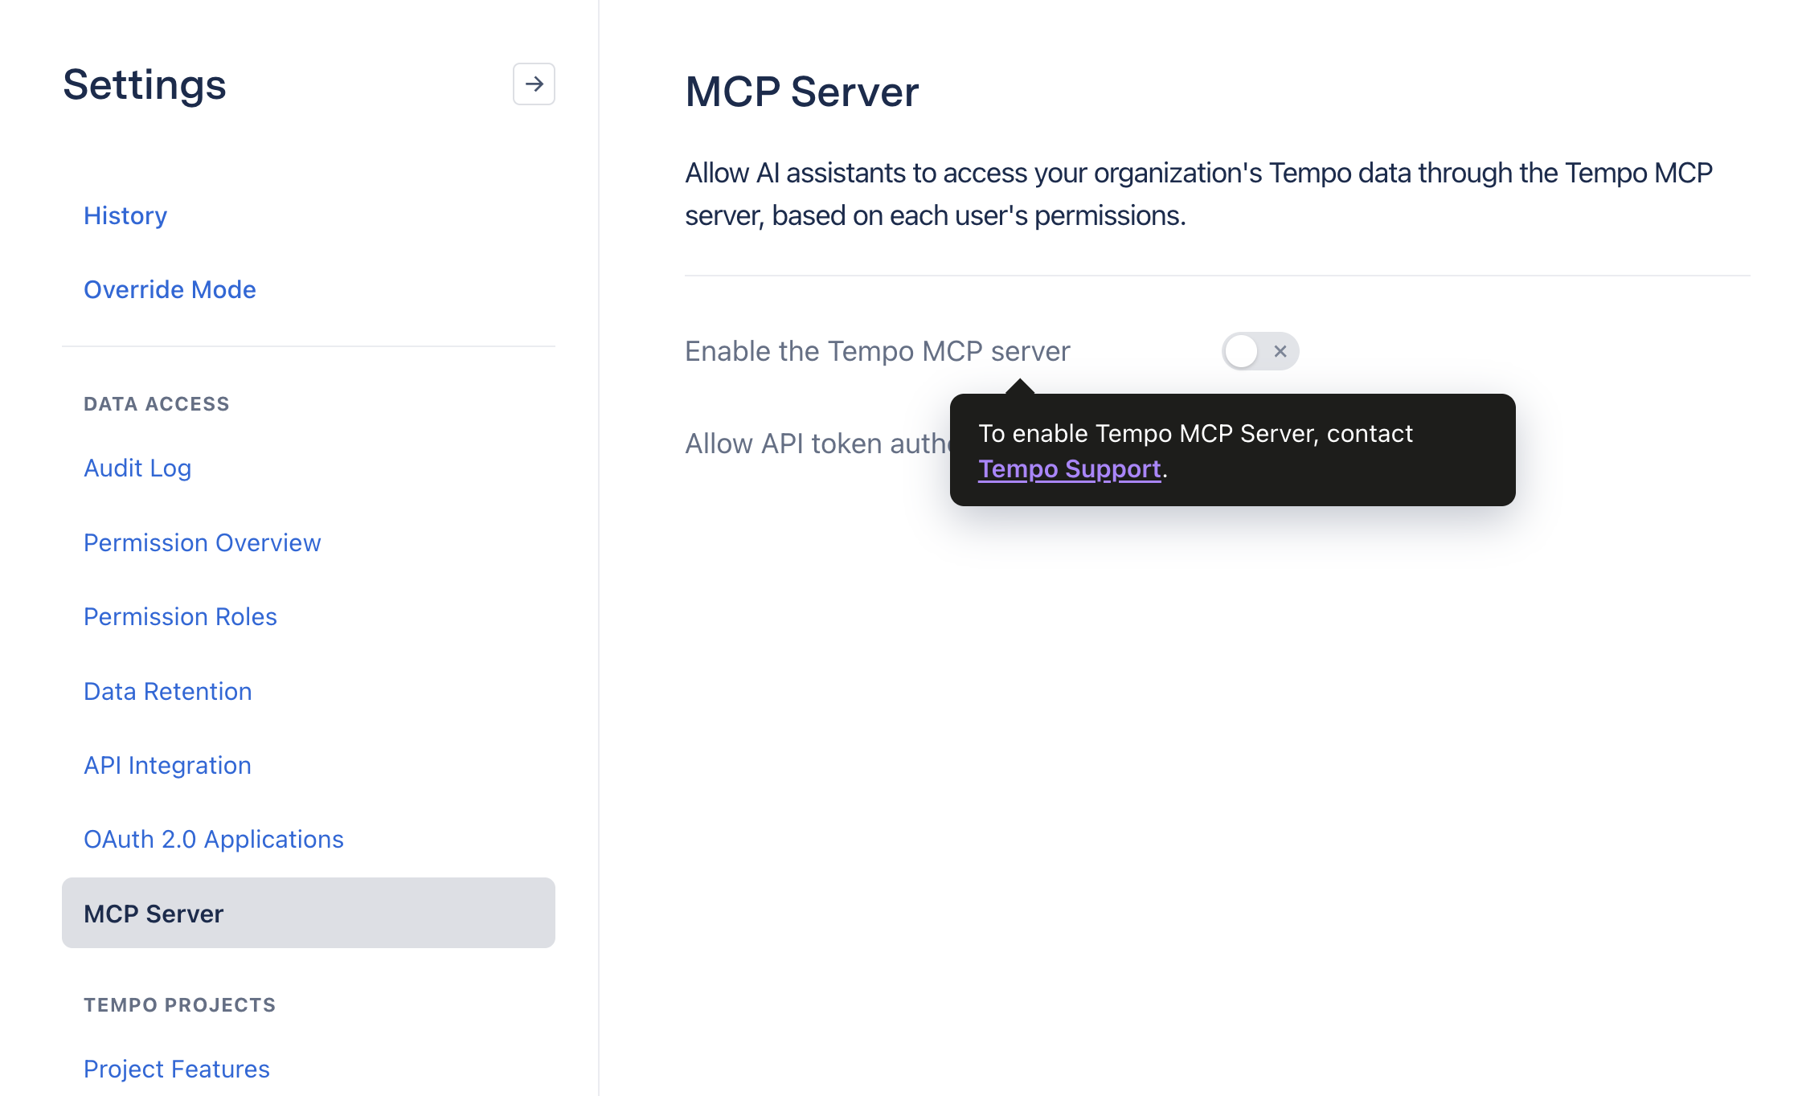Select Permission Overview in sidebar

(202, 542)
